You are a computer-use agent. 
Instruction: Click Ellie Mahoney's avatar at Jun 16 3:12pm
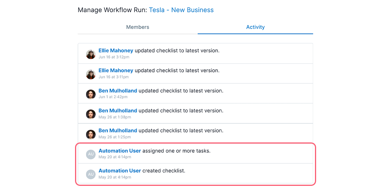click(91, 54)
